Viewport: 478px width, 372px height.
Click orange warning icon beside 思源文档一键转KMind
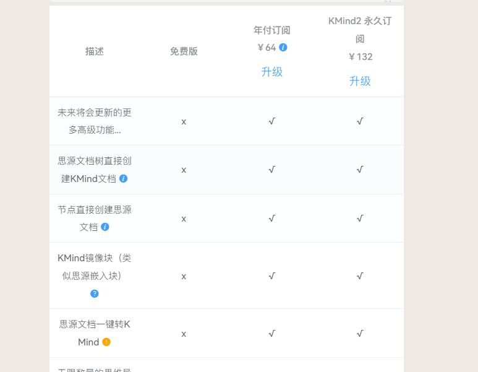106,342
